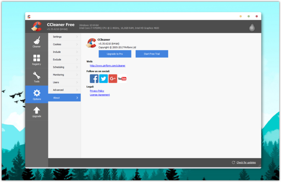Click the 'Follow us on social' heading
The width and height of the screenshot is (281, 182).
98,71
